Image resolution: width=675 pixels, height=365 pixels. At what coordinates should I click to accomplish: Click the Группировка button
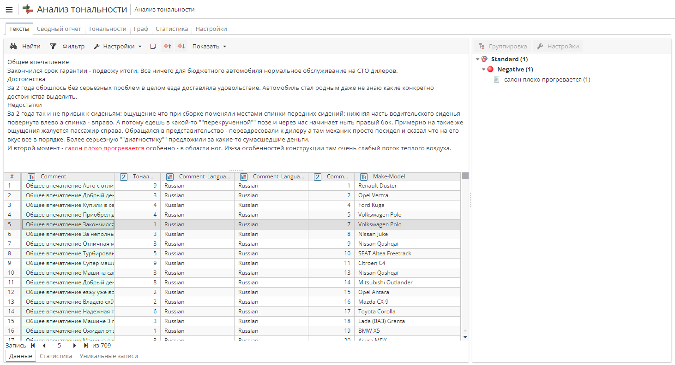tap(503, 47)
